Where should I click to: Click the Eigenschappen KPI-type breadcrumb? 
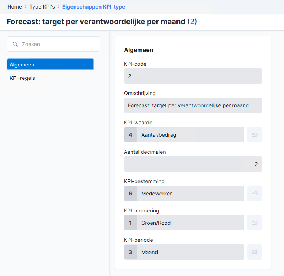point(94,7)
